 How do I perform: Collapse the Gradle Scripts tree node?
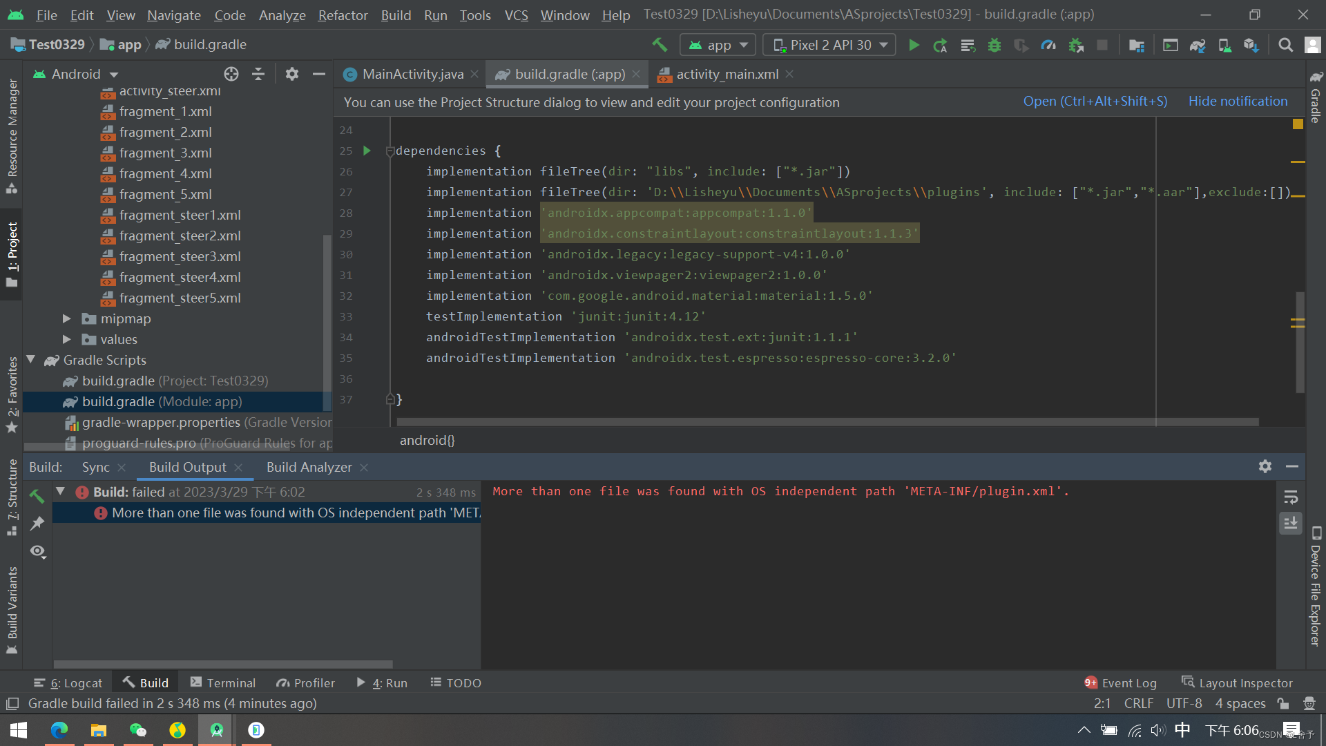30,360
